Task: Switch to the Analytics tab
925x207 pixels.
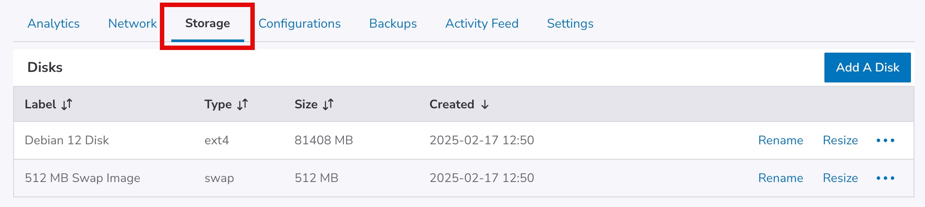Action: click(x=54, y=24)
